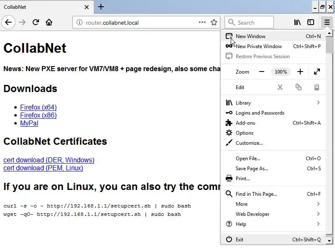Reset zoom via 100% label
This screenshot has width=335, height=251.
pos(281,72)
